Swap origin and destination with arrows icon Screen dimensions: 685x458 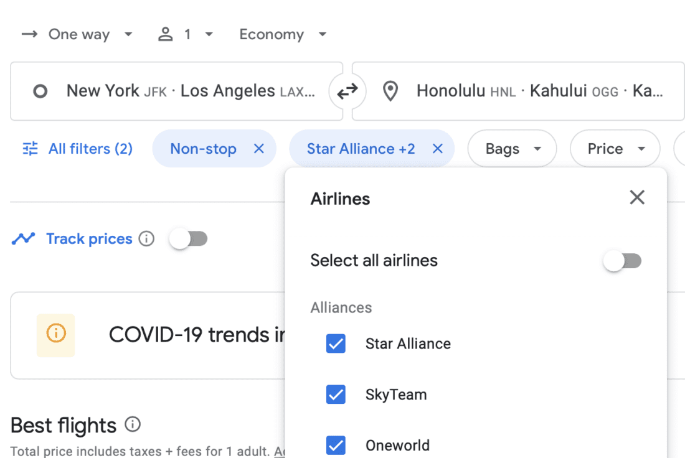click(347, 91)
